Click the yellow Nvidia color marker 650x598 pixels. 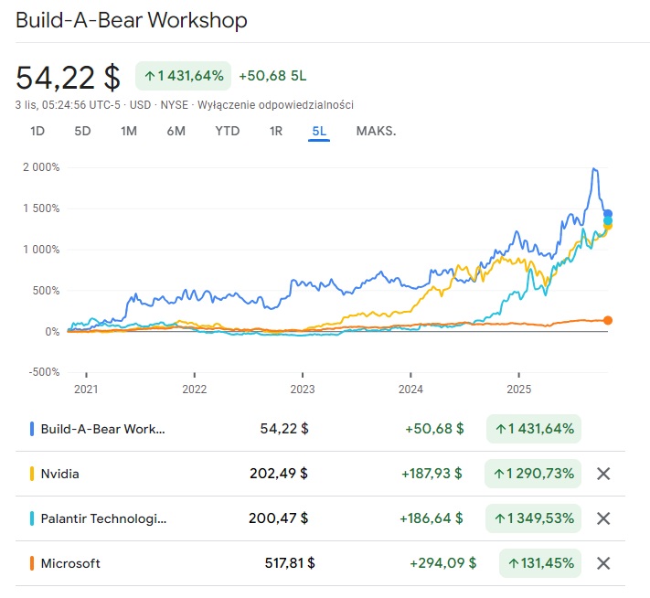click(32, 474)
